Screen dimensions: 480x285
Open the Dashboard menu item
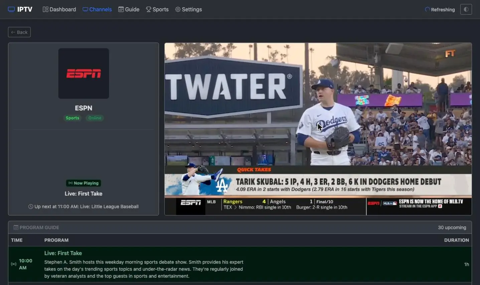tap(59, 9)
